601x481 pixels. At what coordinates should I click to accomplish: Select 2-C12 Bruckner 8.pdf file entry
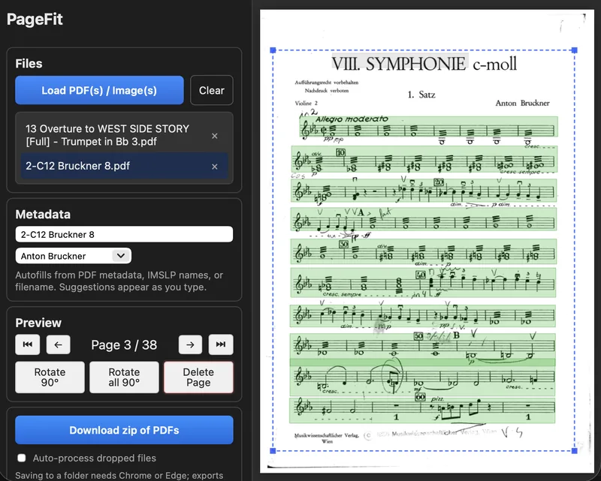[124, 166]
